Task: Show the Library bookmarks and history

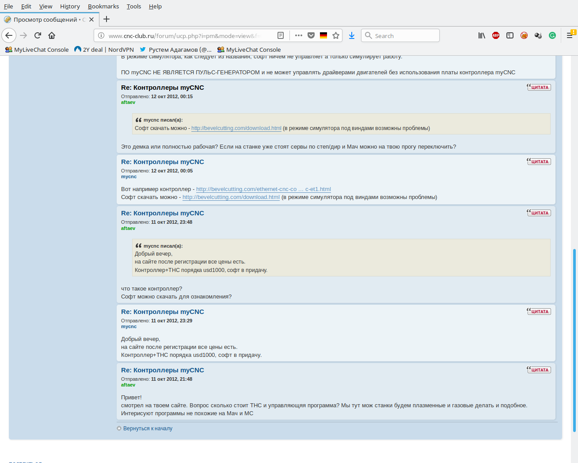Action: (482, 35)
